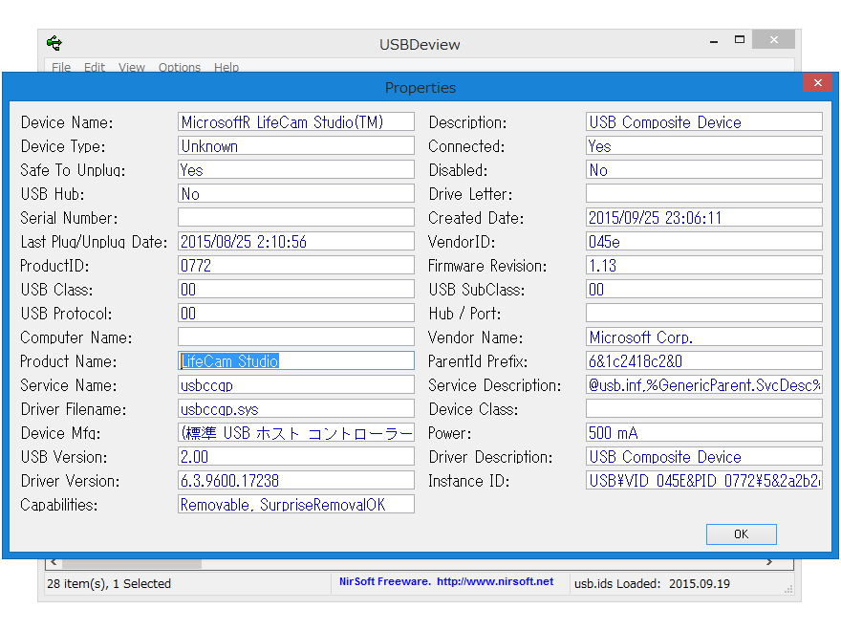Select the Safe To Unplug field
The width and height of the screenshot is (841, 631).
coord(296,169)
